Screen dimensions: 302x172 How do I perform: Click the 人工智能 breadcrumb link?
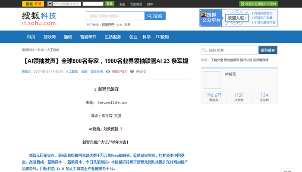click(53, 50)
